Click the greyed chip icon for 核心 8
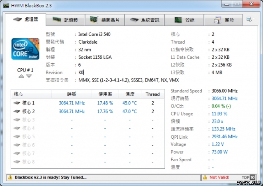The width and height of the screenshot is (263, 186). tap(17, 162)
